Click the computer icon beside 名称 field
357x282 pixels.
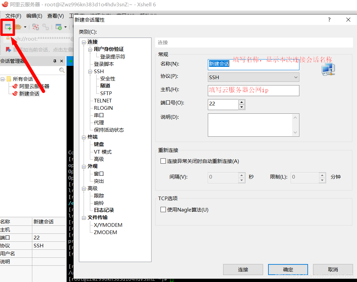click(328, 69)
